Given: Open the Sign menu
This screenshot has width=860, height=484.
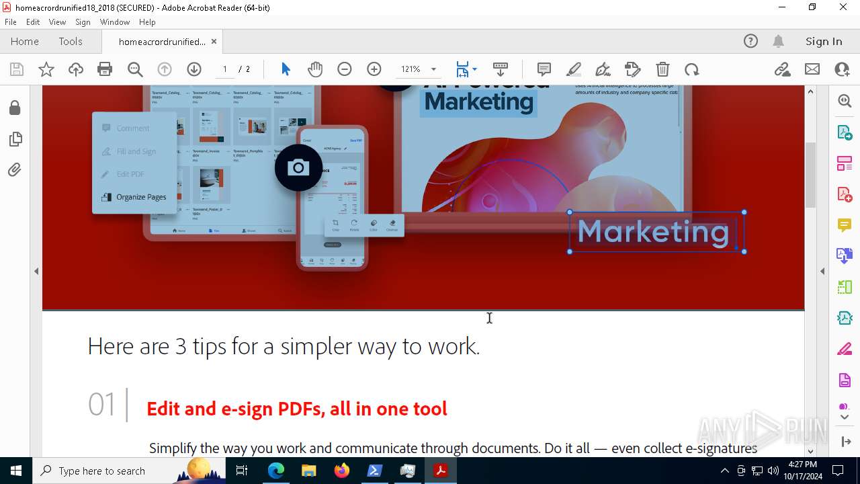Looking at the screenshot, I should 83,22.
